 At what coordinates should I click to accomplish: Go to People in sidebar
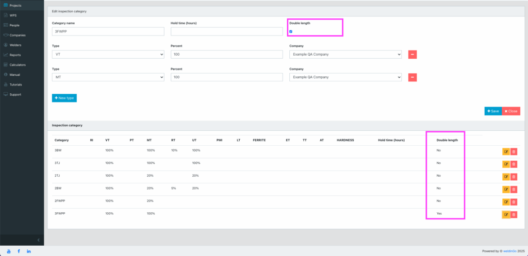click(22, 25)
